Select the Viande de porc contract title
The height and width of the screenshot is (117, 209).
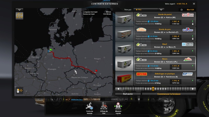coord(165,29)
